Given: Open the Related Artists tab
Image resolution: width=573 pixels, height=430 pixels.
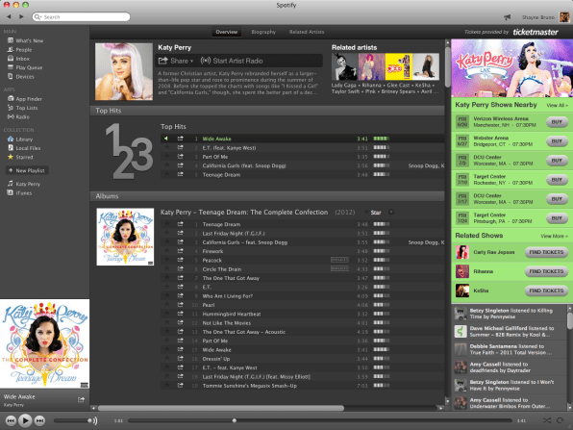Looking at the screenshot, I should (307, 32).
